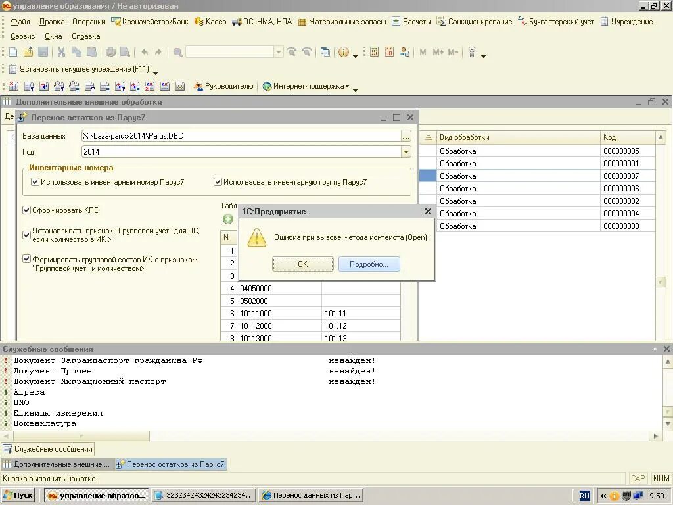Open the Файл menu
The width and height of the screenshot is (673, 505).
click(20, 22)
